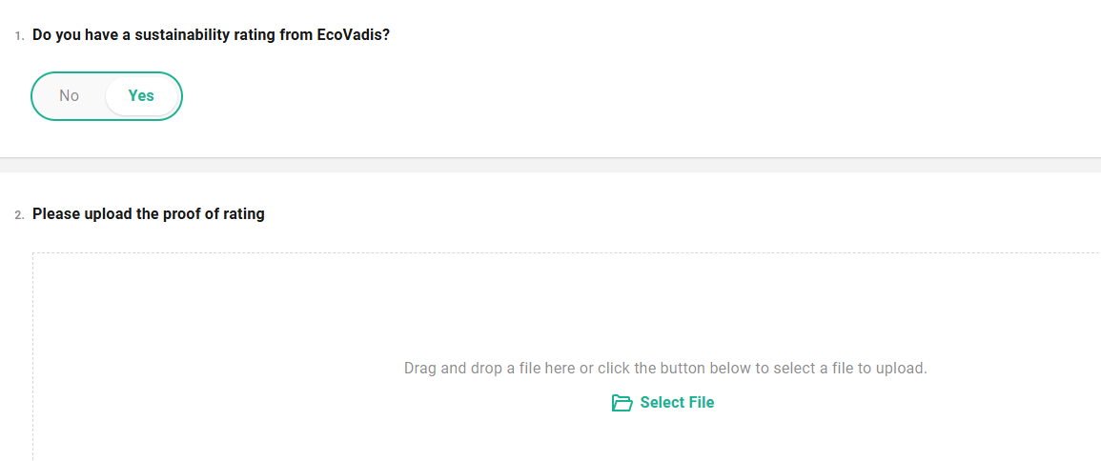Click the EcoVadis sustainability rating question text

pyautogui.click(x=211, y=35)
